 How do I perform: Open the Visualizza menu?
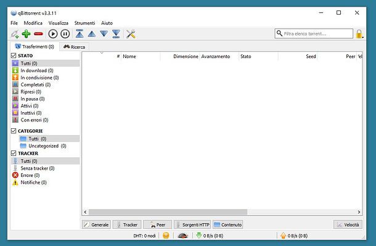click(59, 23)
